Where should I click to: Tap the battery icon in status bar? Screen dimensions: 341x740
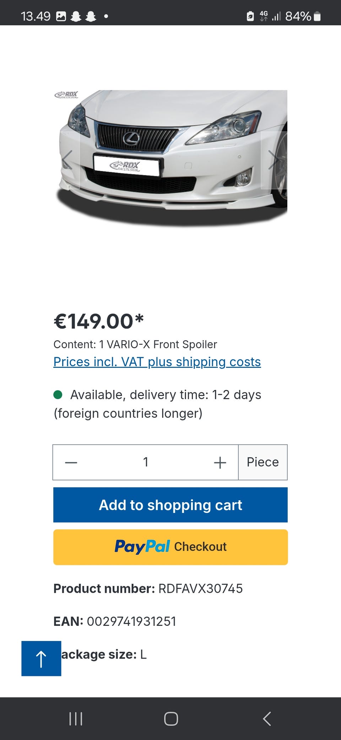(x=317, y=16)
